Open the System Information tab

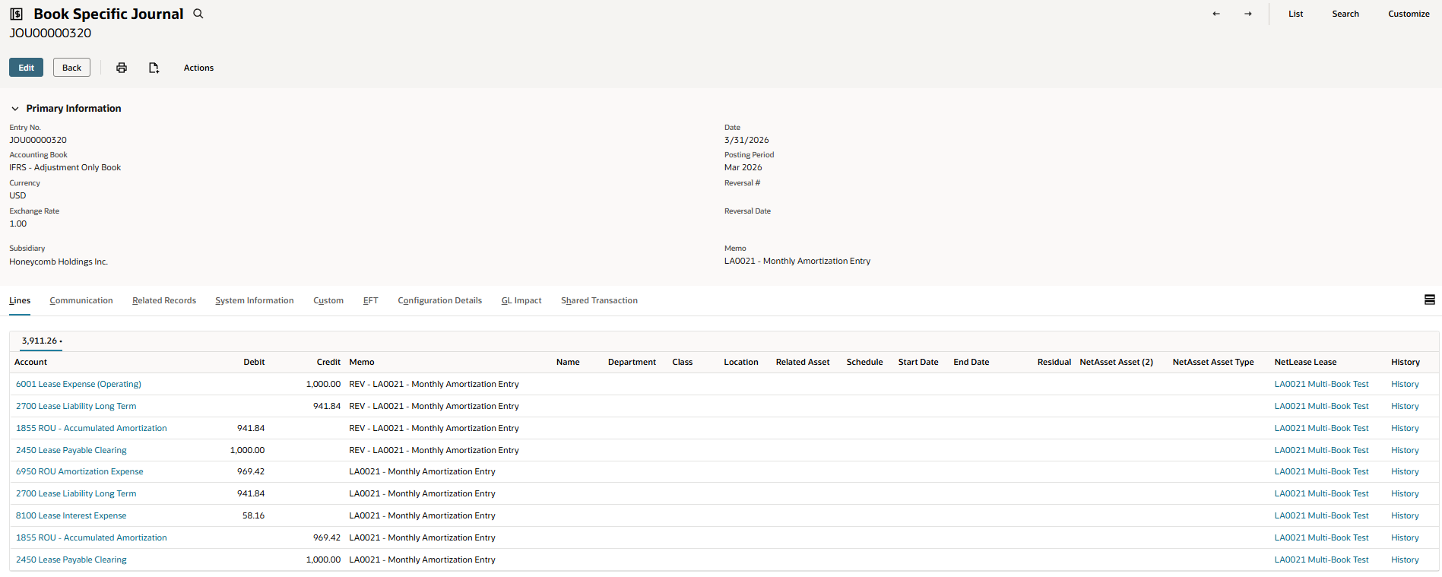click(254, 300)
